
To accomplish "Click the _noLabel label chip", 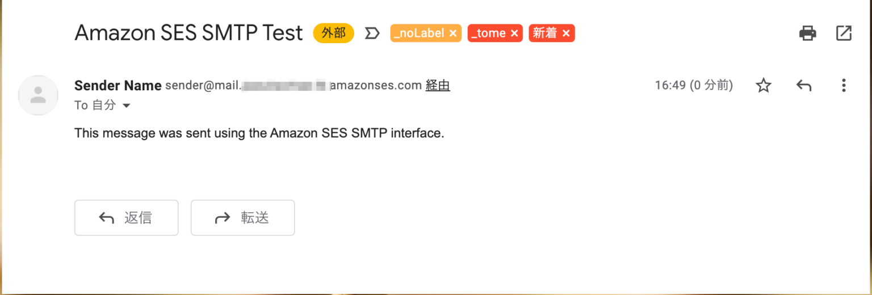I will [x=419, y=33].
